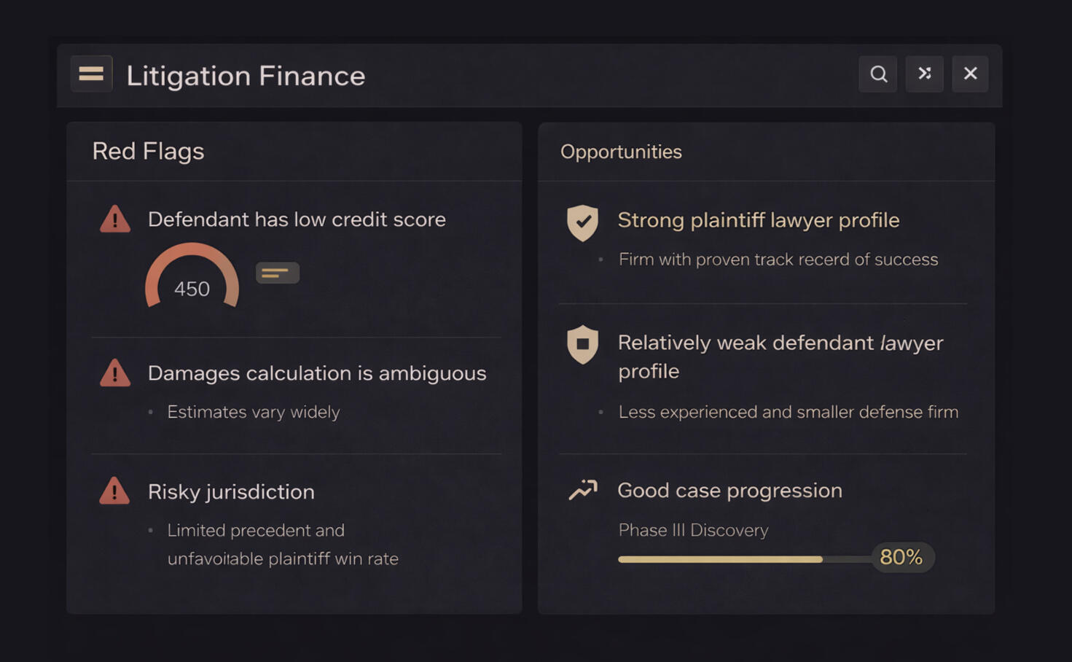Click the trending arrow case progression icon
This screenshot has width=1072, height=662.
[x=582, y=490]
